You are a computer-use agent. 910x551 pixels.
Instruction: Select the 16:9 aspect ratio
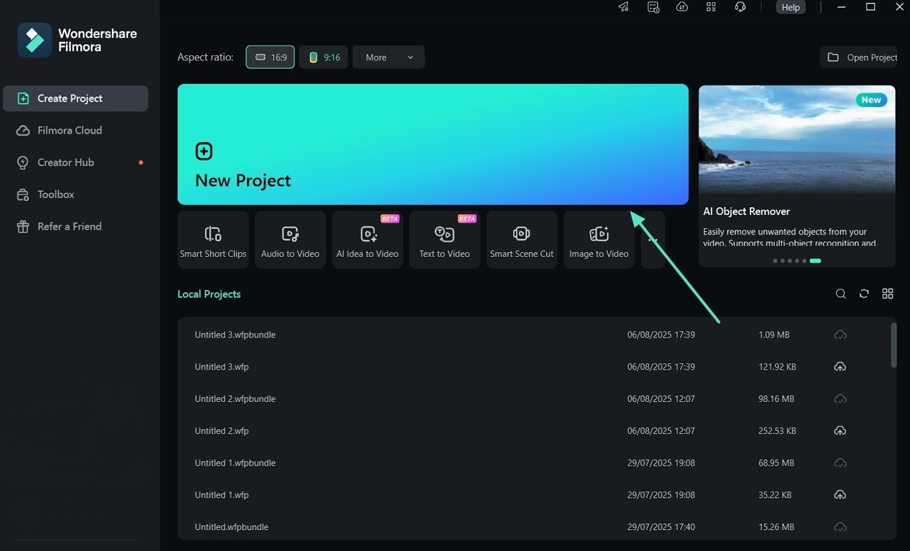pyautogui.click(x=270, y=57)
